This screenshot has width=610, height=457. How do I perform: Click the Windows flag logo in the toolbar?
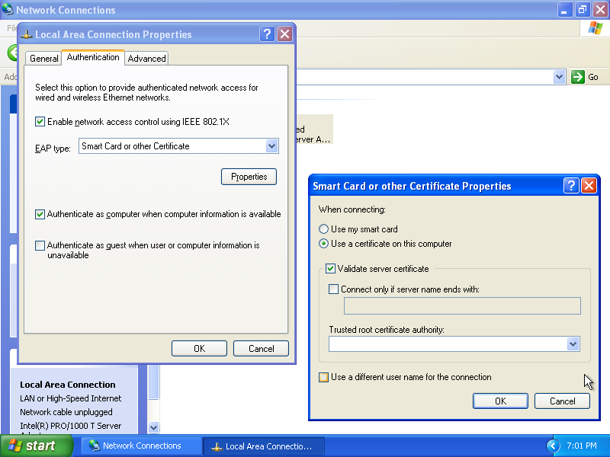596,28
